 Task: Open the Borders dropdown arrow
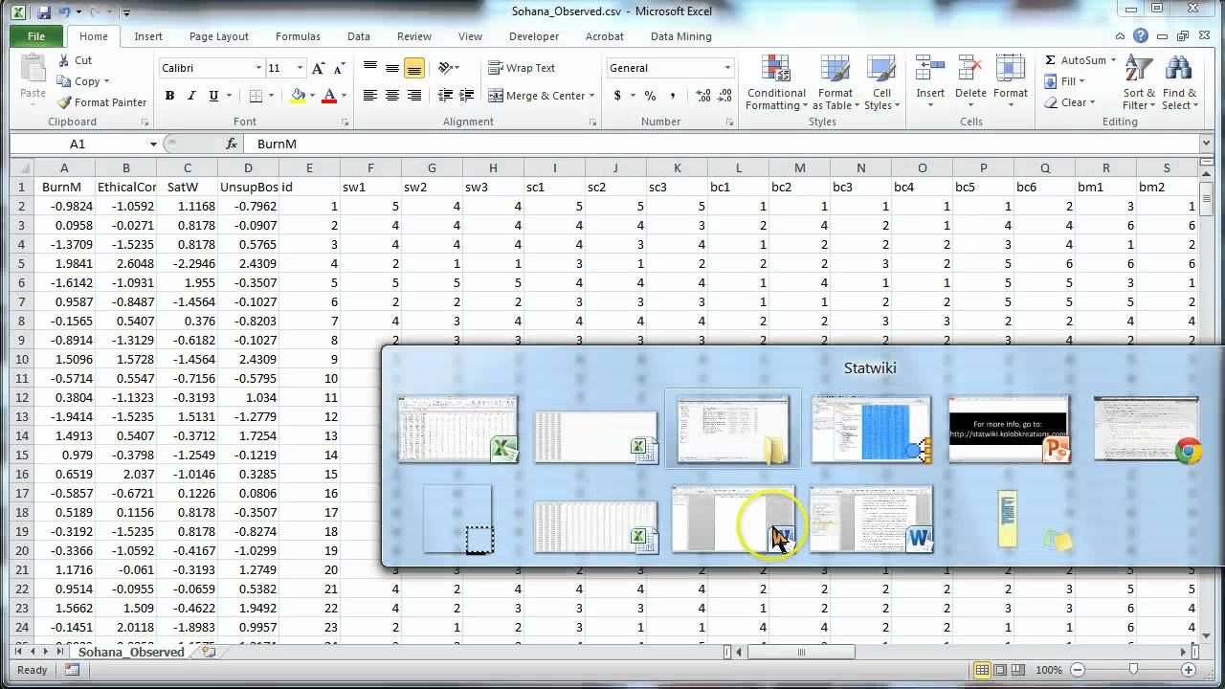271,96
